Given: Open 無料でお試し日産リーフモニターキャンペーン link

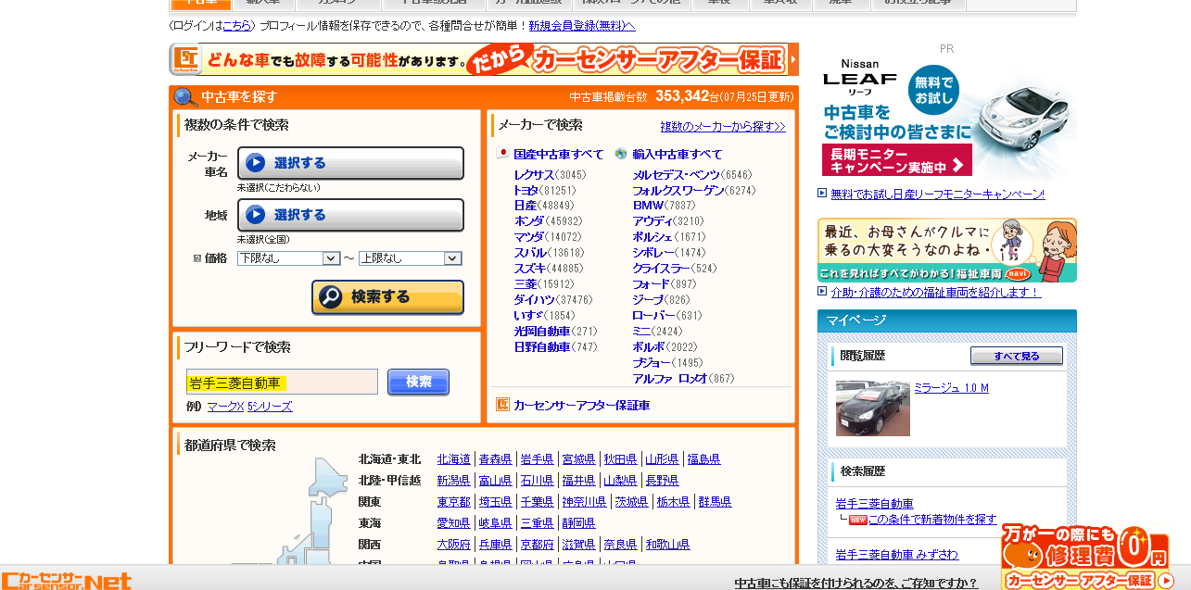Looking at the screenshot, I should pyautogui.click(x=937, y=194).
